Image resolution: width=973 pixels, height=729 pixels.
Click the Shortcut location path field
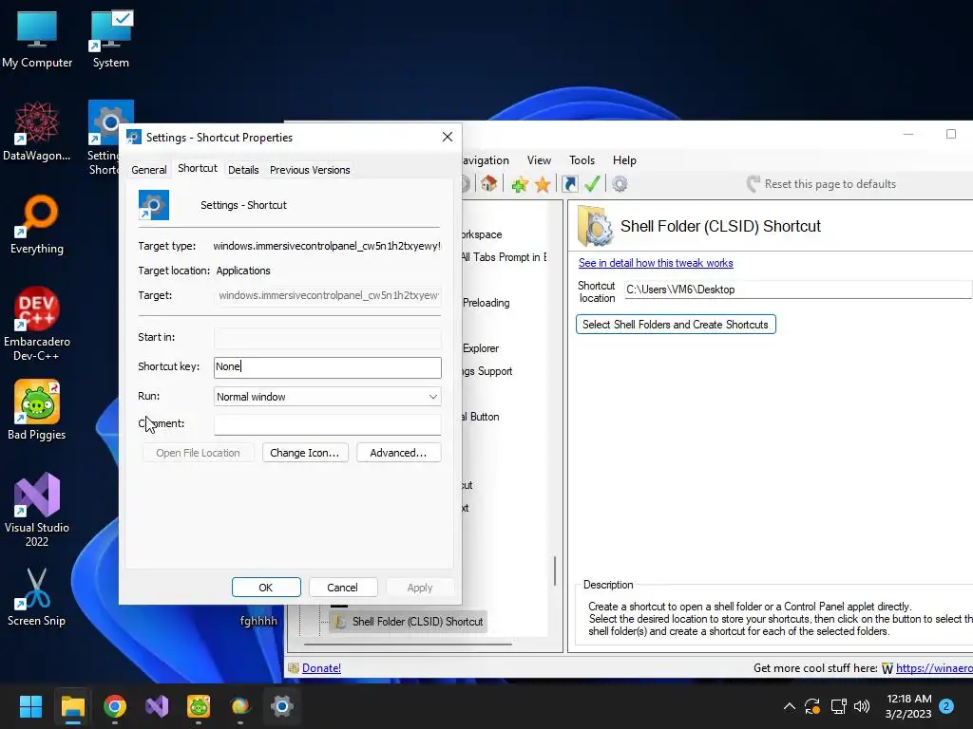(797, 290)
